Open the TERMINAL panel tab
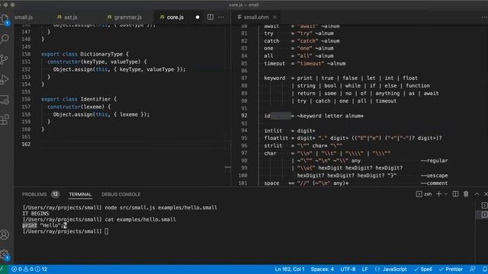This screenshot has height=274, width=488. pyautogui.click(x=80, y=194)
